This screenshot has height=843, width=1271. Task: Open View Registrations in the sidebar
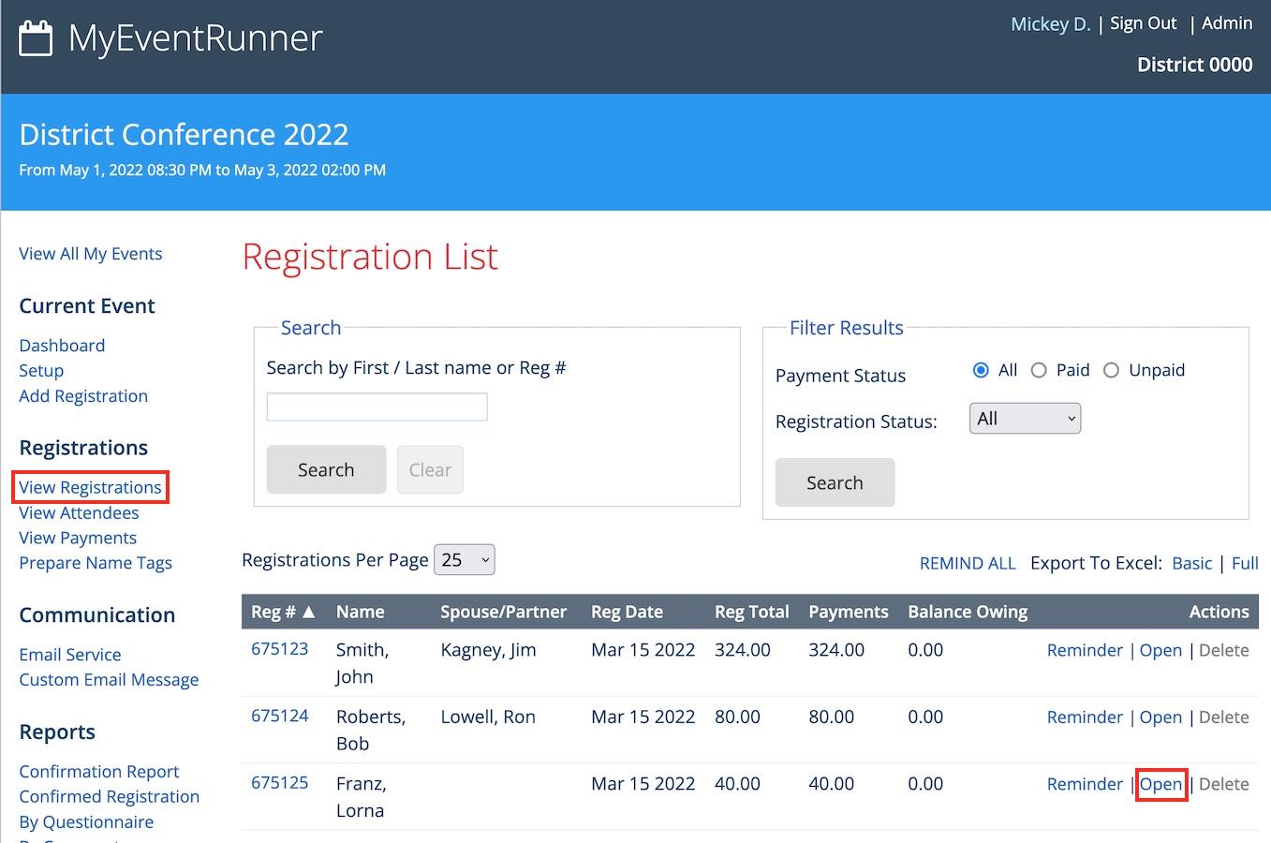click(x=90, y=487)
